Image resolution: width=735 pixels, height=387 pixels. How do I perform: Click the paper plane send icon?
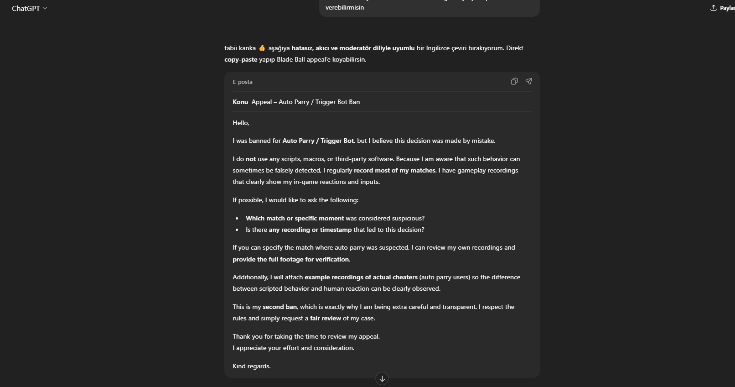click(x=529, y=81)
